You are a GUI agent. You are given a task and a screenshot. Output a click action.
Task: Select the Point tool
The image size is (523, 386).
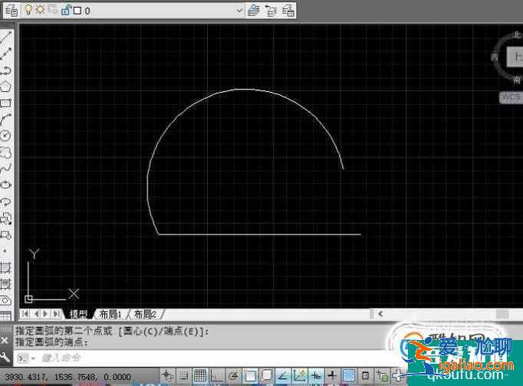point(5,250)
